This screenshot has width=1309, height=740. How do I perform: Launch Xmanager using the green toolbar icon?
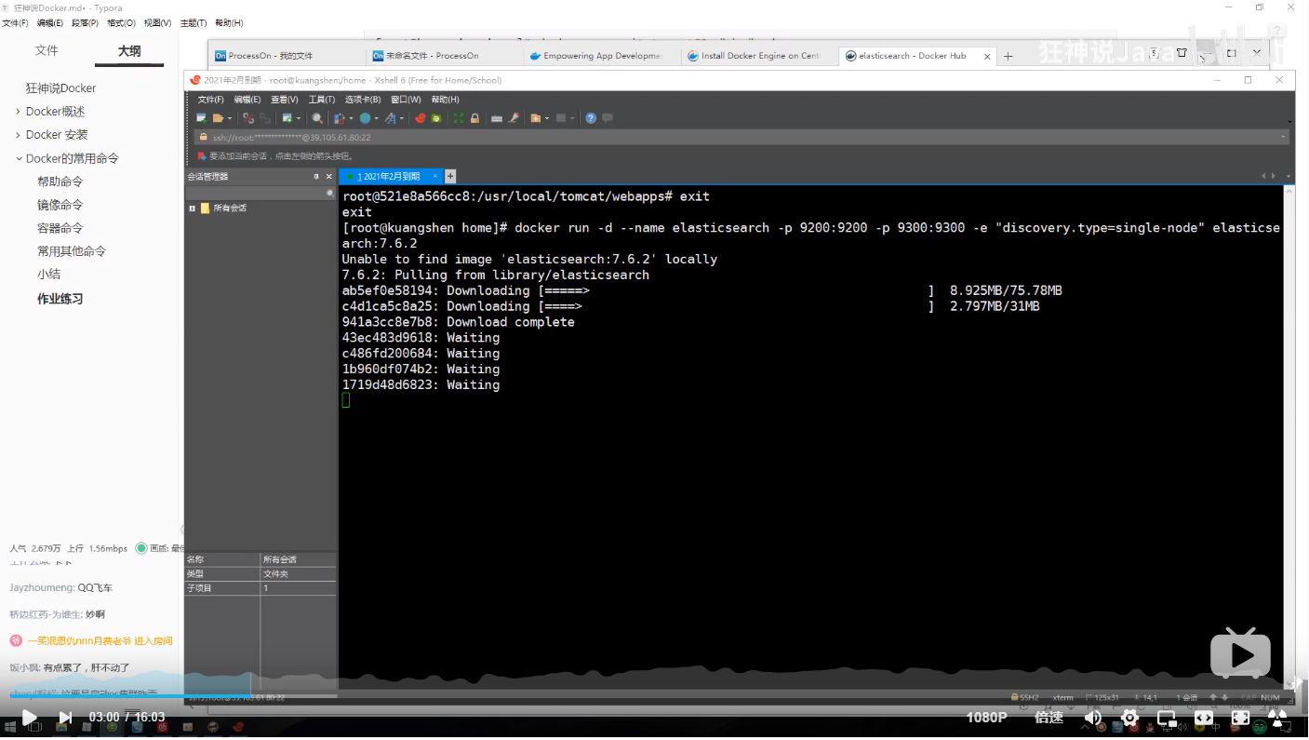[x=436, y=118]
